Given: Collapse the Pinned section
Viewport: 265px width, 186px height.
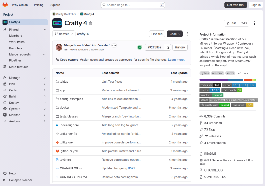Looking at the screenshot, I should (x=25, y=30).
